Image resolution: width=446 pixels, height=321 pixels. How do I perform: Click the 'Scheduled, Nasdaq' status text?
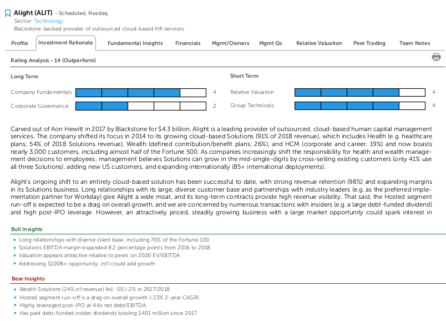[x=83, y=13]
